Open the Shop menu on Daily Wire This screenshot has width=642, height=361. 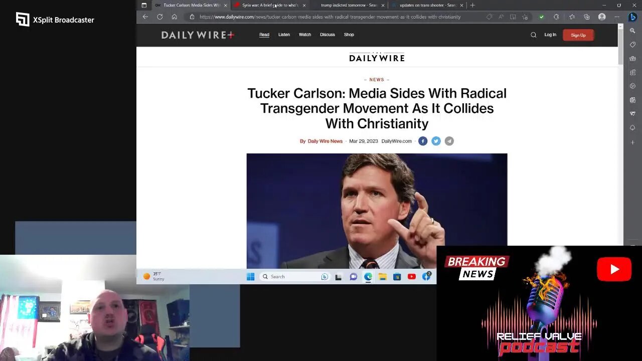click(x=349, y=35)
